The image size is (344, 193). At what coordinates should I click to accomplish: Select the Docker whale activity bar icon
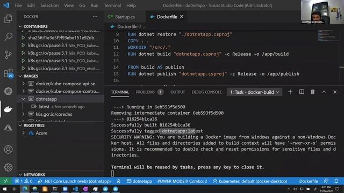8,109
